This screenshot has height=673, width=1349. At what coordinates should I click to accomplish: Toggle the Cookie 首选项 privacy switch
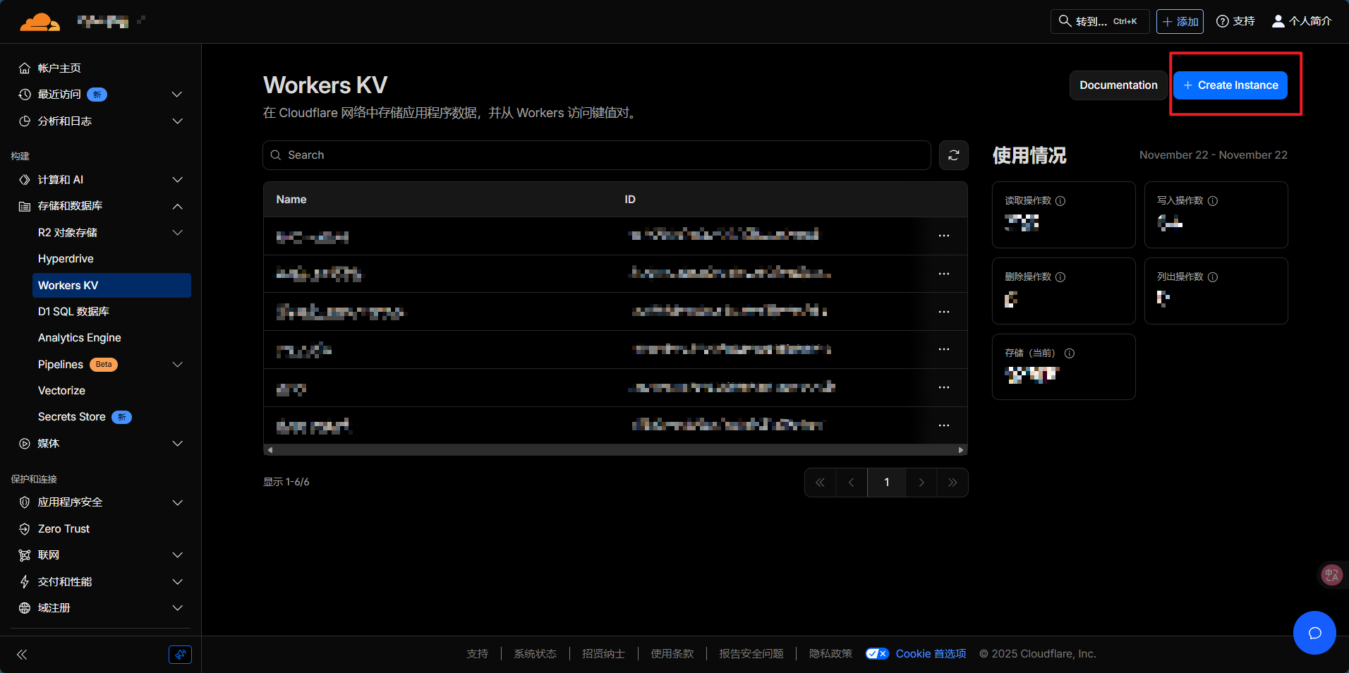(877, 654)
